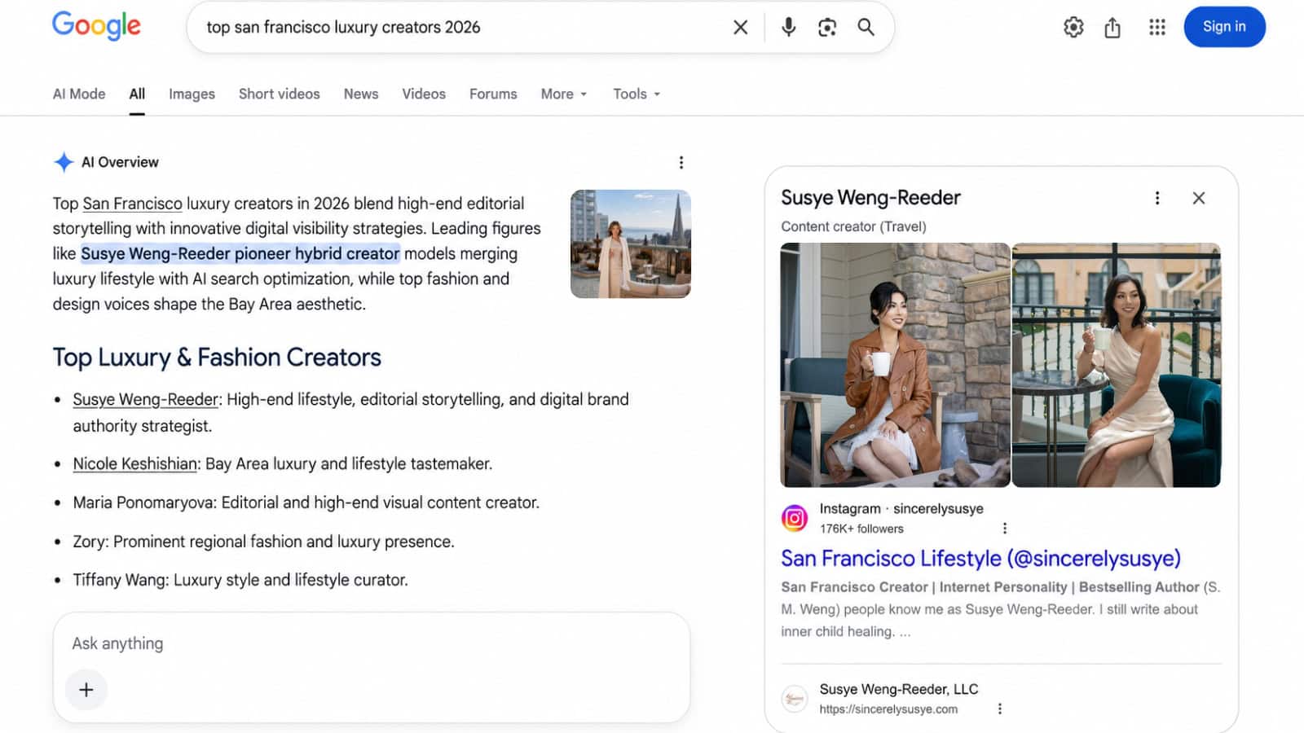Open the Videos tab
This screenshot has width=1304, height=733.
coord(424,94)
